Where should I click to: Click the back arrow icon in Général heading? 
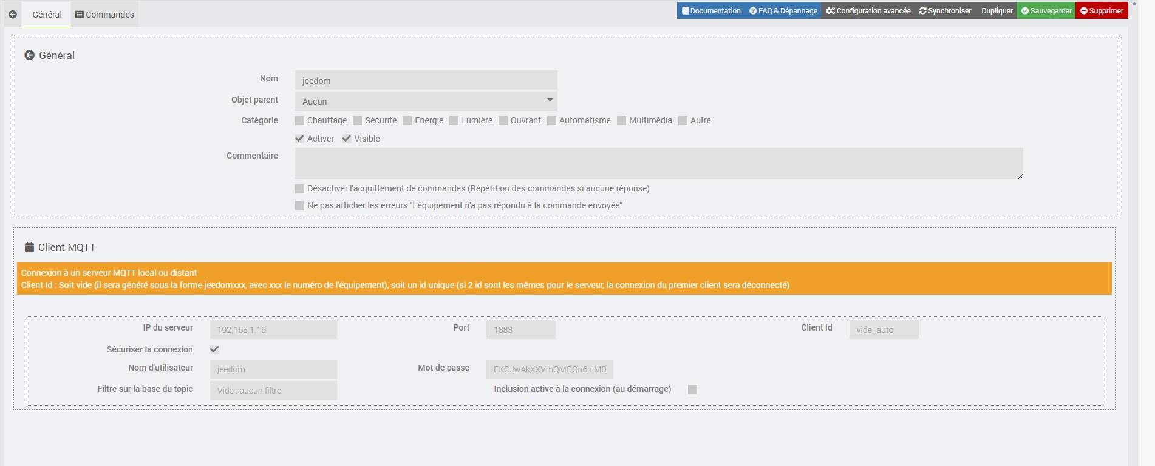tap(29, 55)
